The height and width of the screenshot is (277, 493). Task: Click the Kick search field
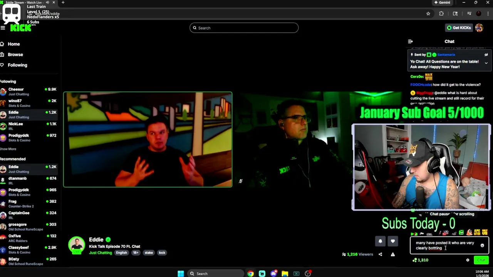pyautogui.click(x=244, y=28)
